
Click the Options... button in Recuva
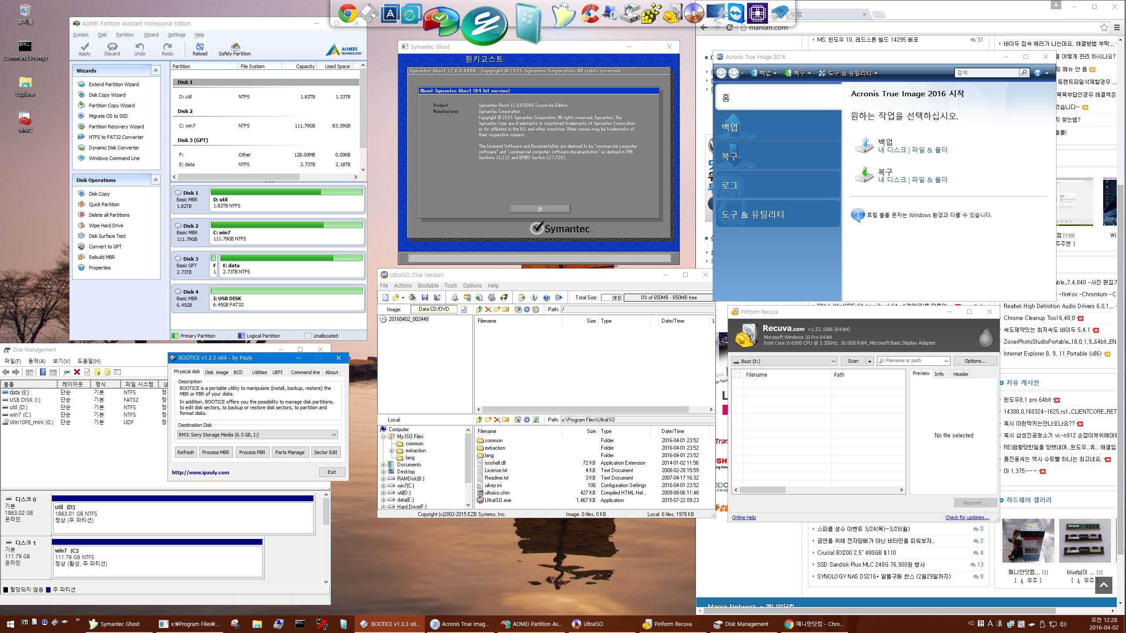[975, 361]
